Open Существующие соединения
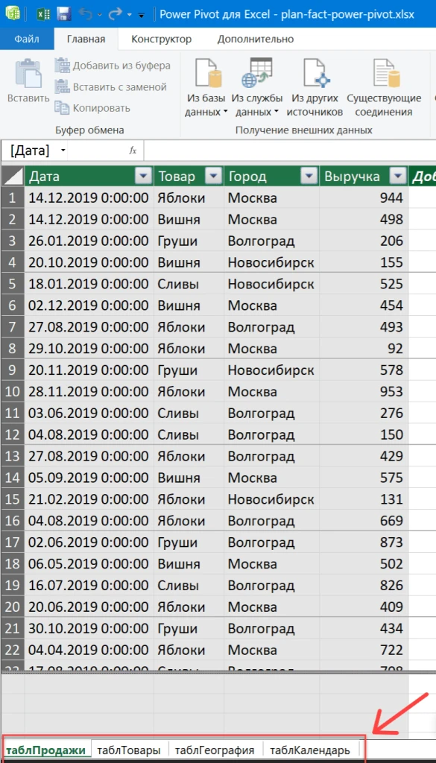 [x=384, y=88]
